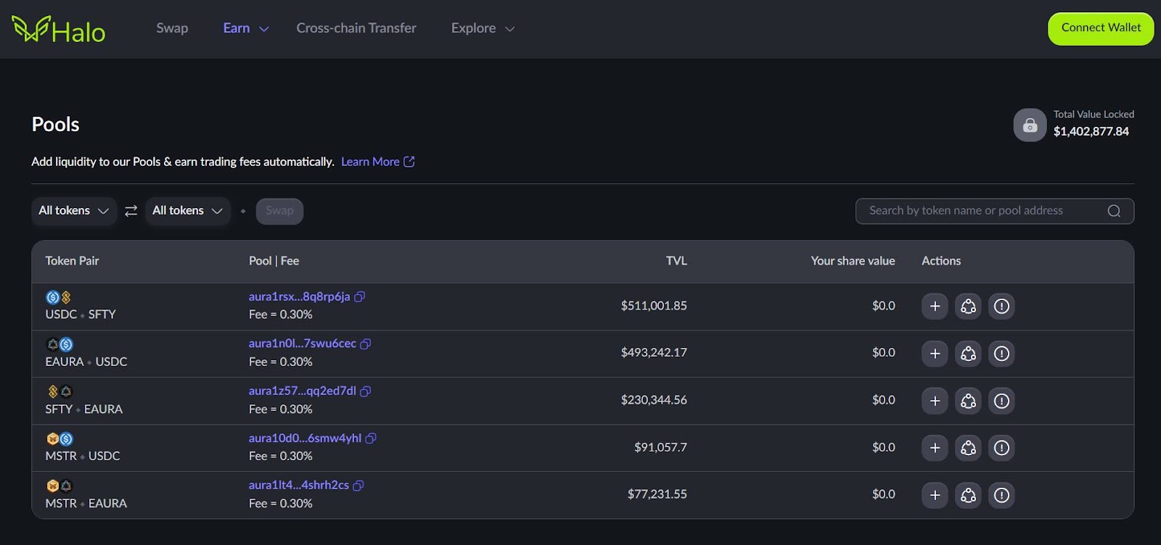View info for the EAURA USDC pool
The image size is (1161, 545).
pyautogui.click(x=1001, y=354)
